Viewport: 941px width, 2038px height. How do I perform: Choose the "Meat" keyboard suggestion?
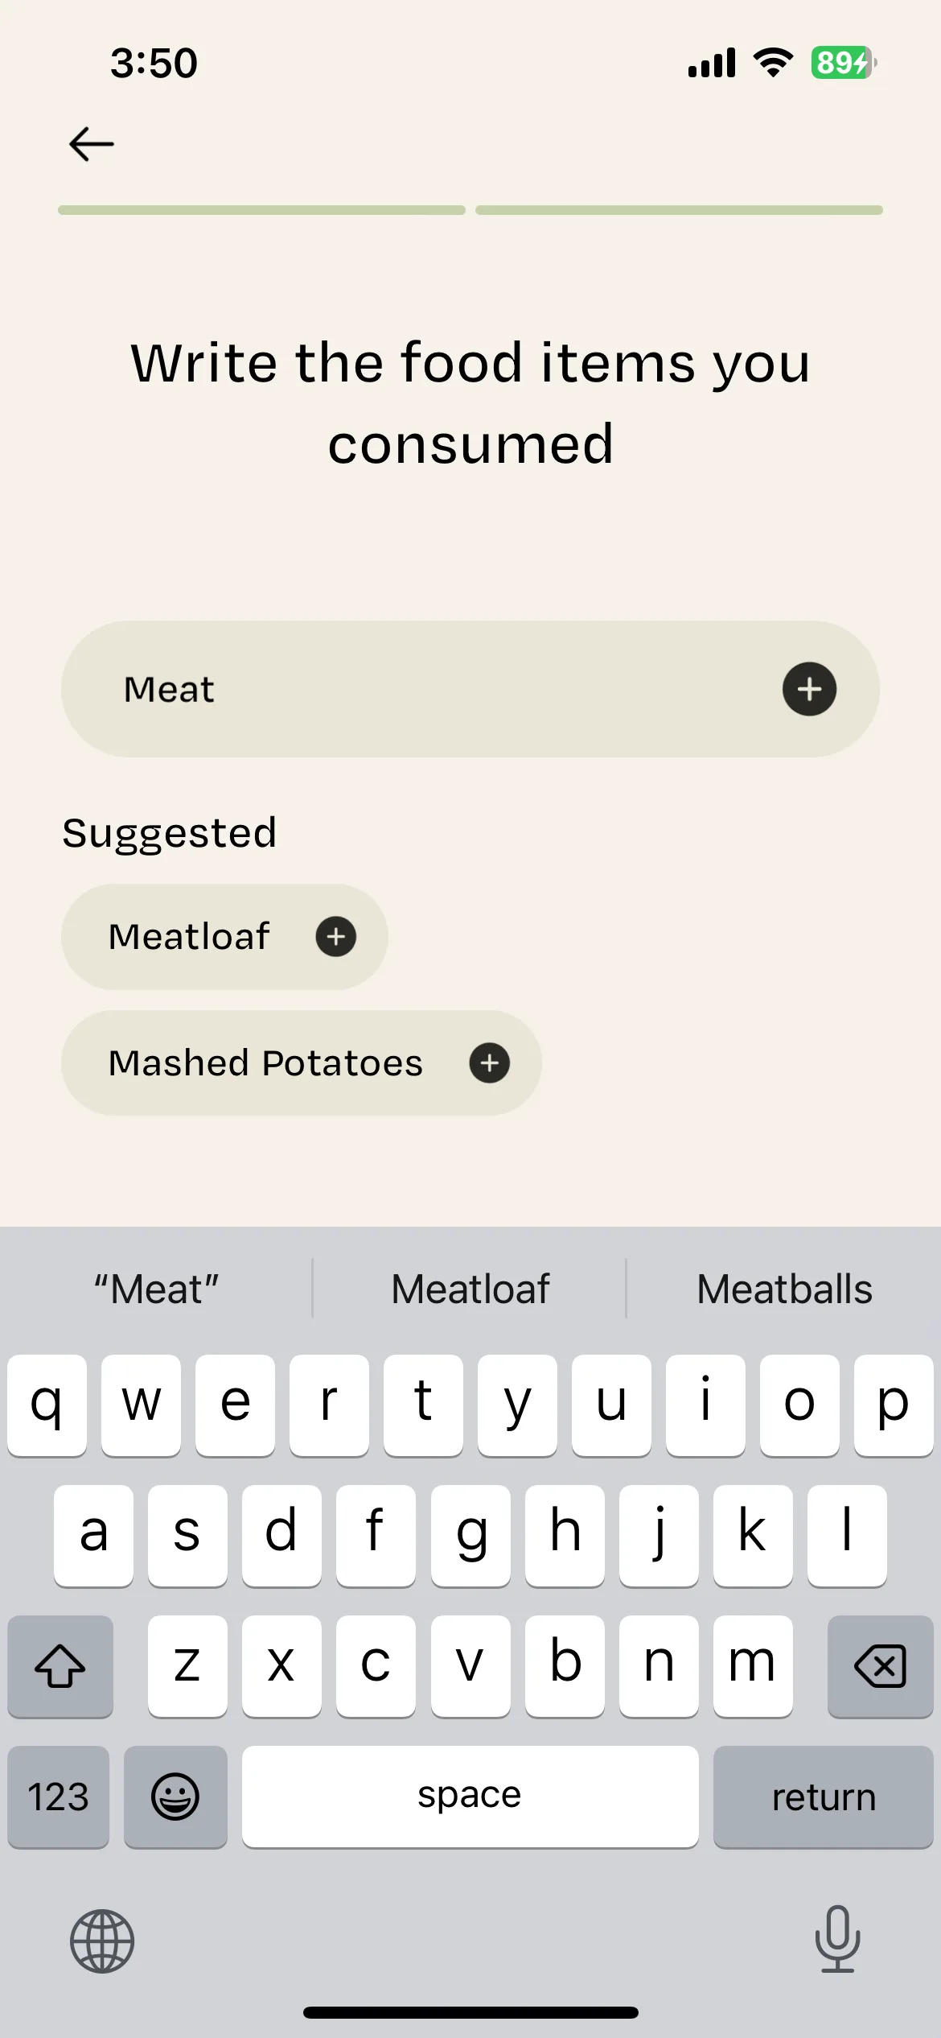pyautogui.click(x=156, y=1289)
